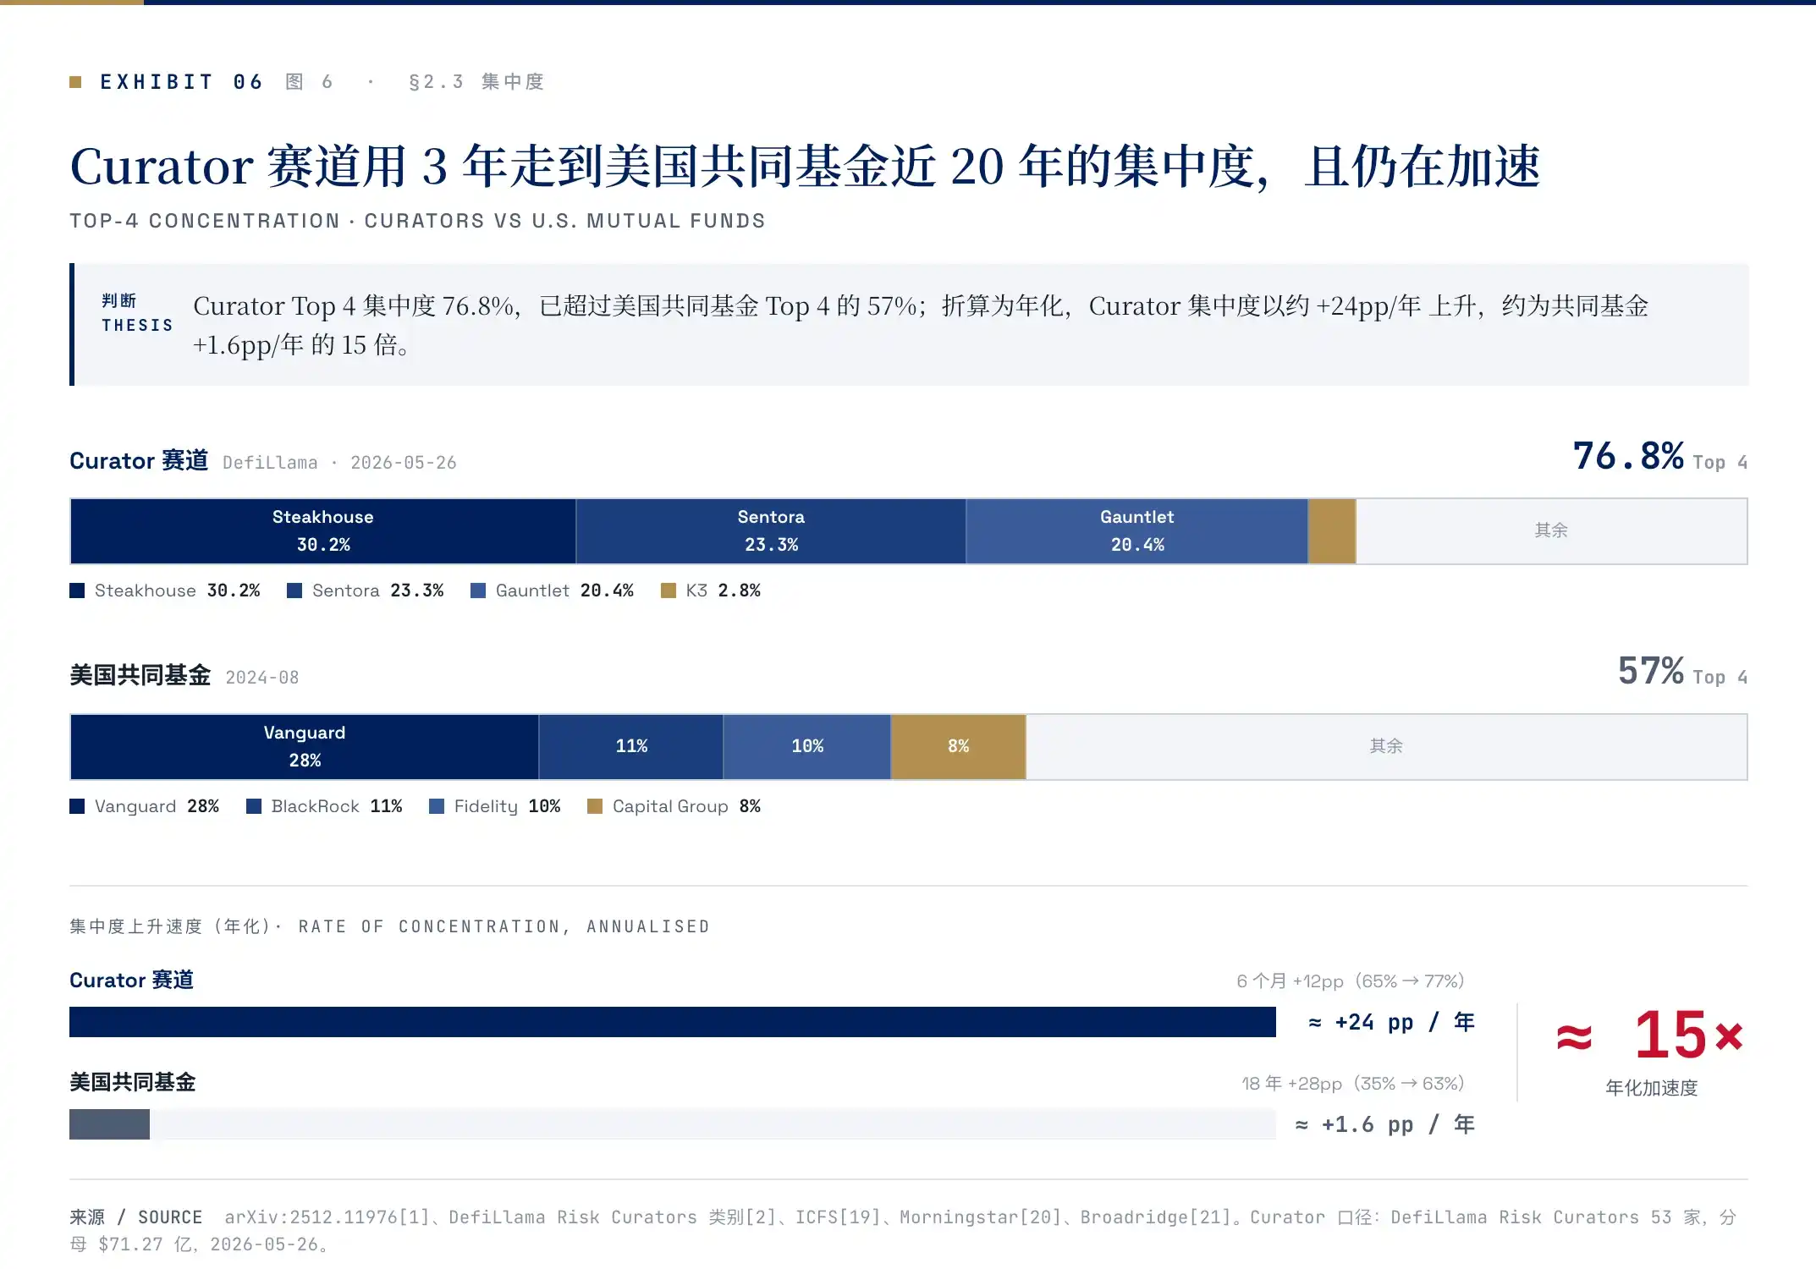Viewport: 1816px width, 1269px height.
Task: Click the "美国共同基金" heading beside 2024-08
Action: (140, 675)
